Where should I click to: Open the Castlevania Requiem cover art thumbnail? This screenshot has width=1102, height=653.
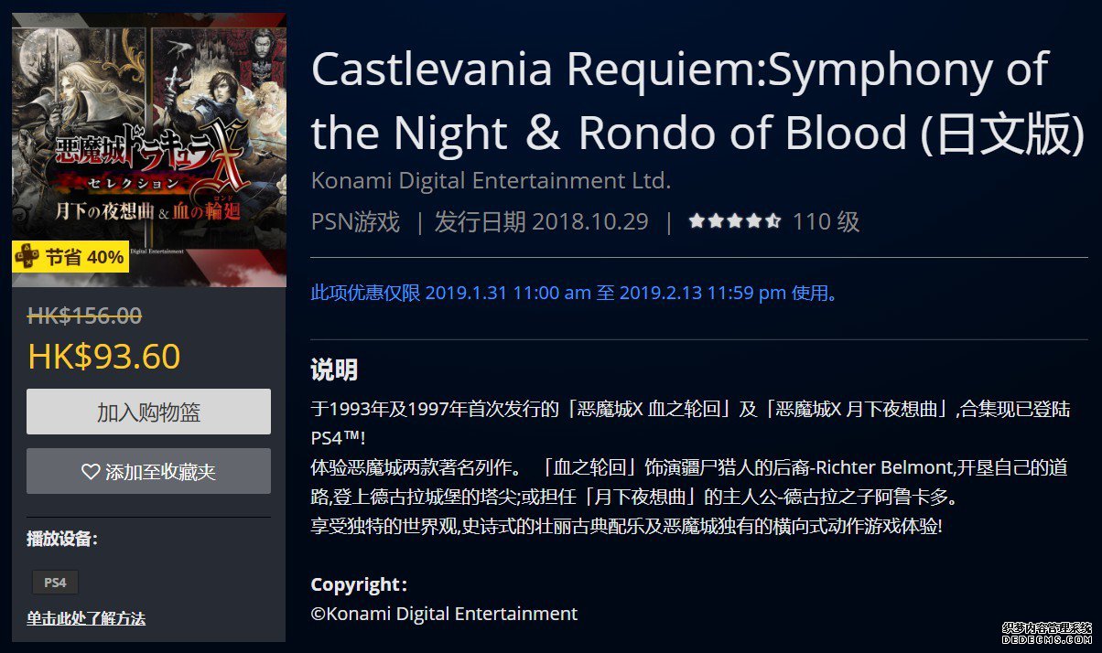149,150
